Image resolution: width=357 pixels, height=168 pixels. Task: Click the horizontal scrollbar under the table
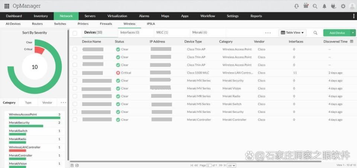(x=196, y=161)
